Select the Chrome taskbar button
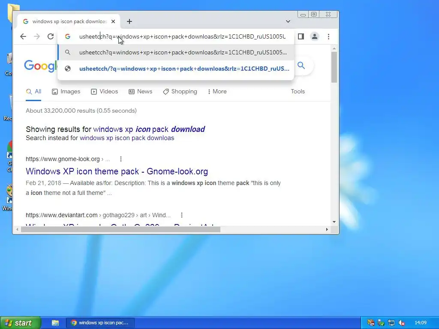Viewport: 439px width, 329px height. pyautogui.click(x=100, y=323)
